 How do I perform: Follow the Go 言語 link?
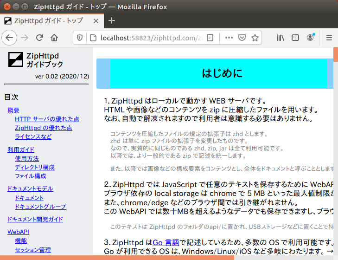(x=166, y=242)
